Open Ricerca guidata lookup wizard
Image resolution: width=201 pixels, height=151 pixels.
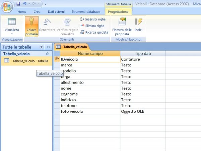click(x=94, y=33)
